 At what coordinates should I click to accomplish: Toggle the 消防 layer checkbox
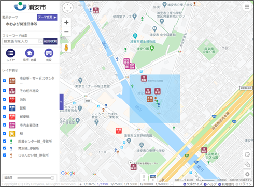pos(4,99)
